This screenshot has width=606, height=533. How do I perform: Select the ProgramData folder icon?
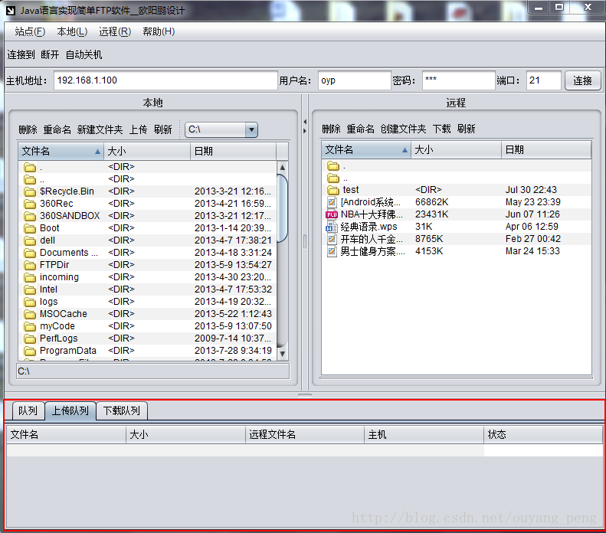pos(29,351)
